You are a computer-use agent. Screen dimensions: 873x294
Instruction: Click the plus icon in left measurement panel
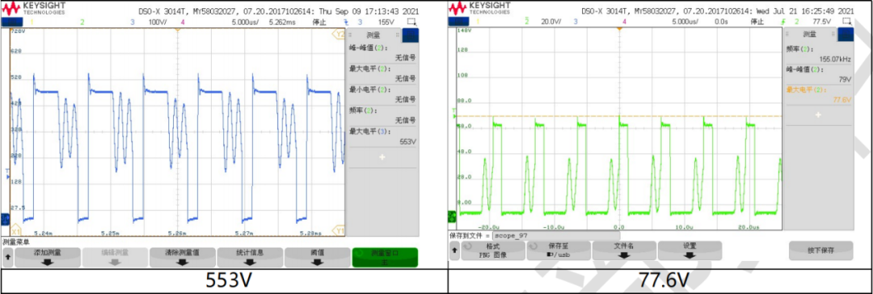coord(382,157)
